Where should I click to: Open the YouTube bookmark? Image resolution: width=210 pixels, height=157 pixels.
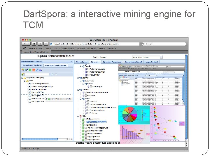pos(80,49)
